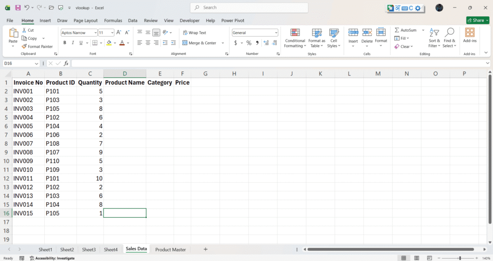493x261 pixels.
Task: Open the Sort & Filter dropdown
Action: click(434, 38)
